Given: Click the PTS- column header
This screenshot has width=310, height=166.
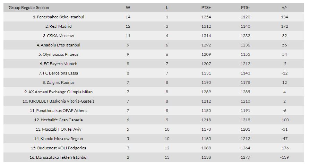Looking at the screenshot, I should 245,8.
